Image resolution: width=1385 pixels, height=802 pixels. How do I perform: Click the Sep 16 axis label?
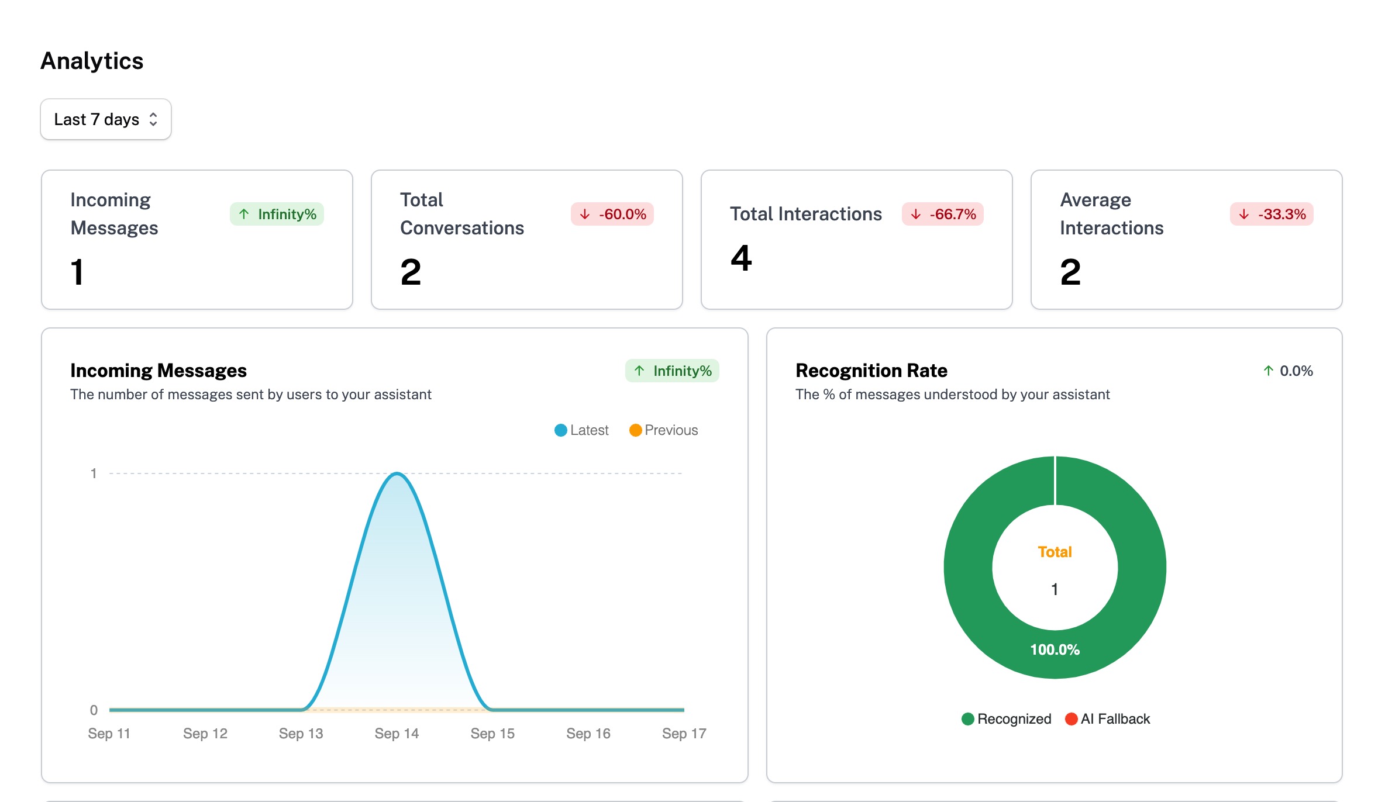tap(588, 734)
